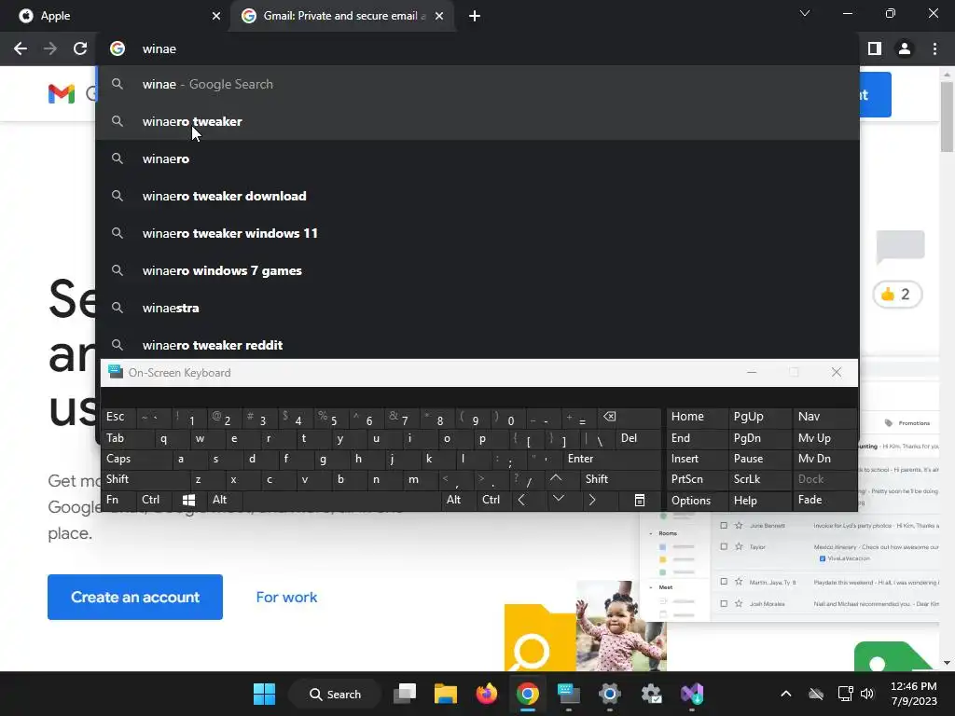Launch Firefox from the taskbar
The width and height of the screenshot is (955, 716).
[x=487, y=694]
